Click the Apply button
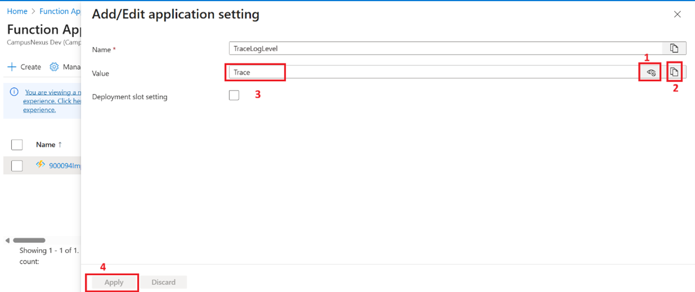Viewport: 695px width, 292px height. [114, 282]
